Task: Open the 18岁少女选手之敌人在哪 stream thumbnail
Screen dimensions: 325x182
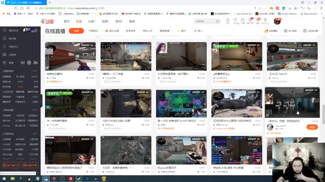Action: 126,103
